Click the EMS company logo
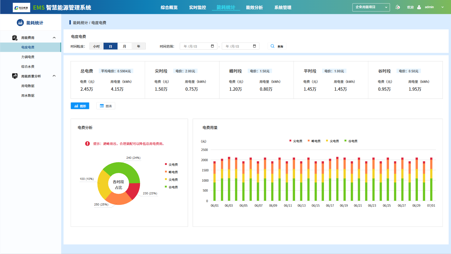Image resolution: width=451 pixels, height=254 pixels. pyautogui.click(x=21, y=8)
